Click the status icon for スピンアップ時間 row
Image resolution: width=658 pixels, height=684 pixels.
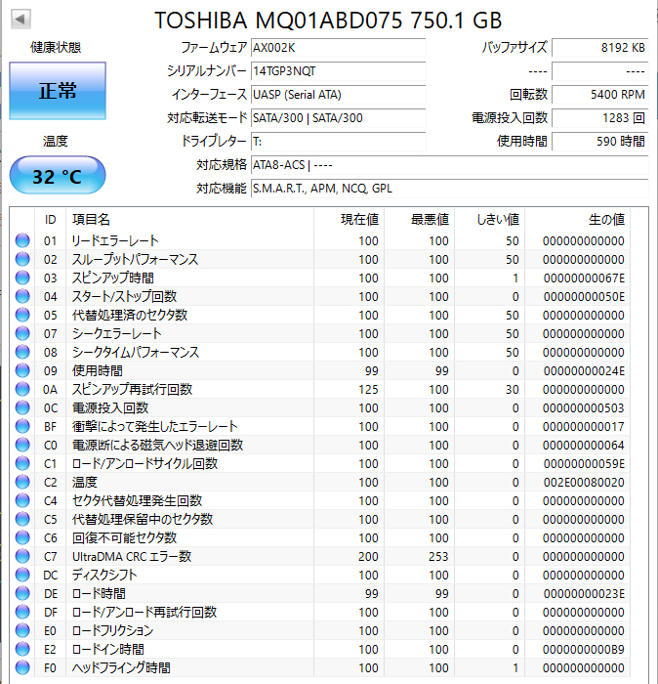tap(22, 278)
